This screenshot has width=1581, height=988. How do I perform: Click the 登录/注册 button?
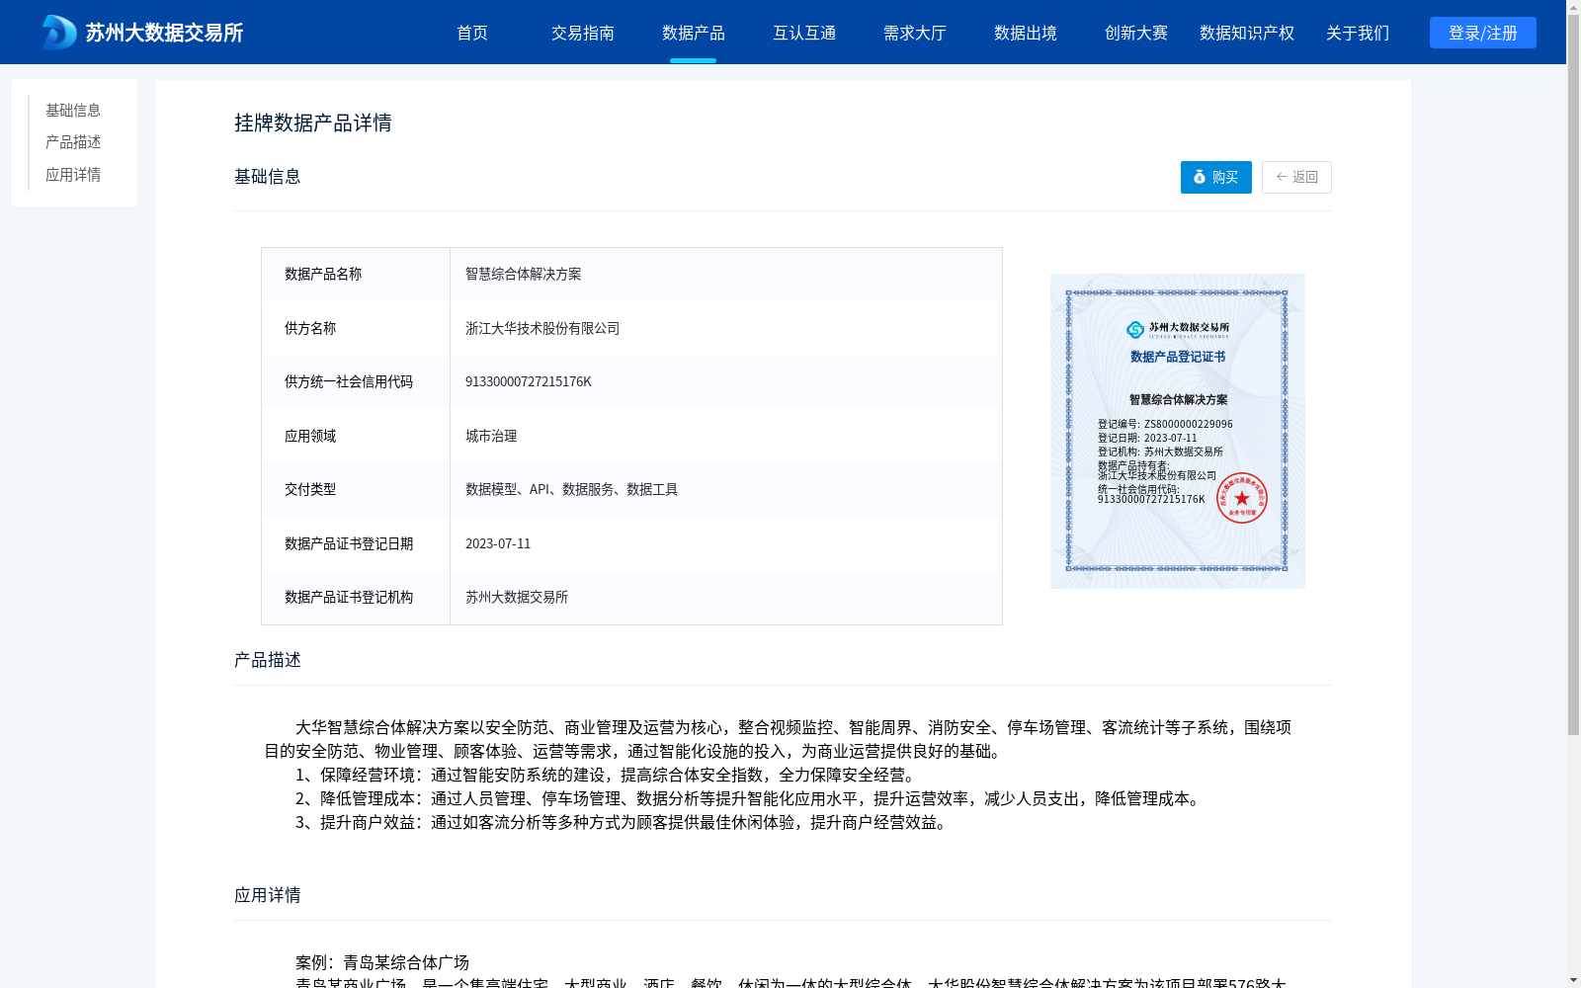1483,33
